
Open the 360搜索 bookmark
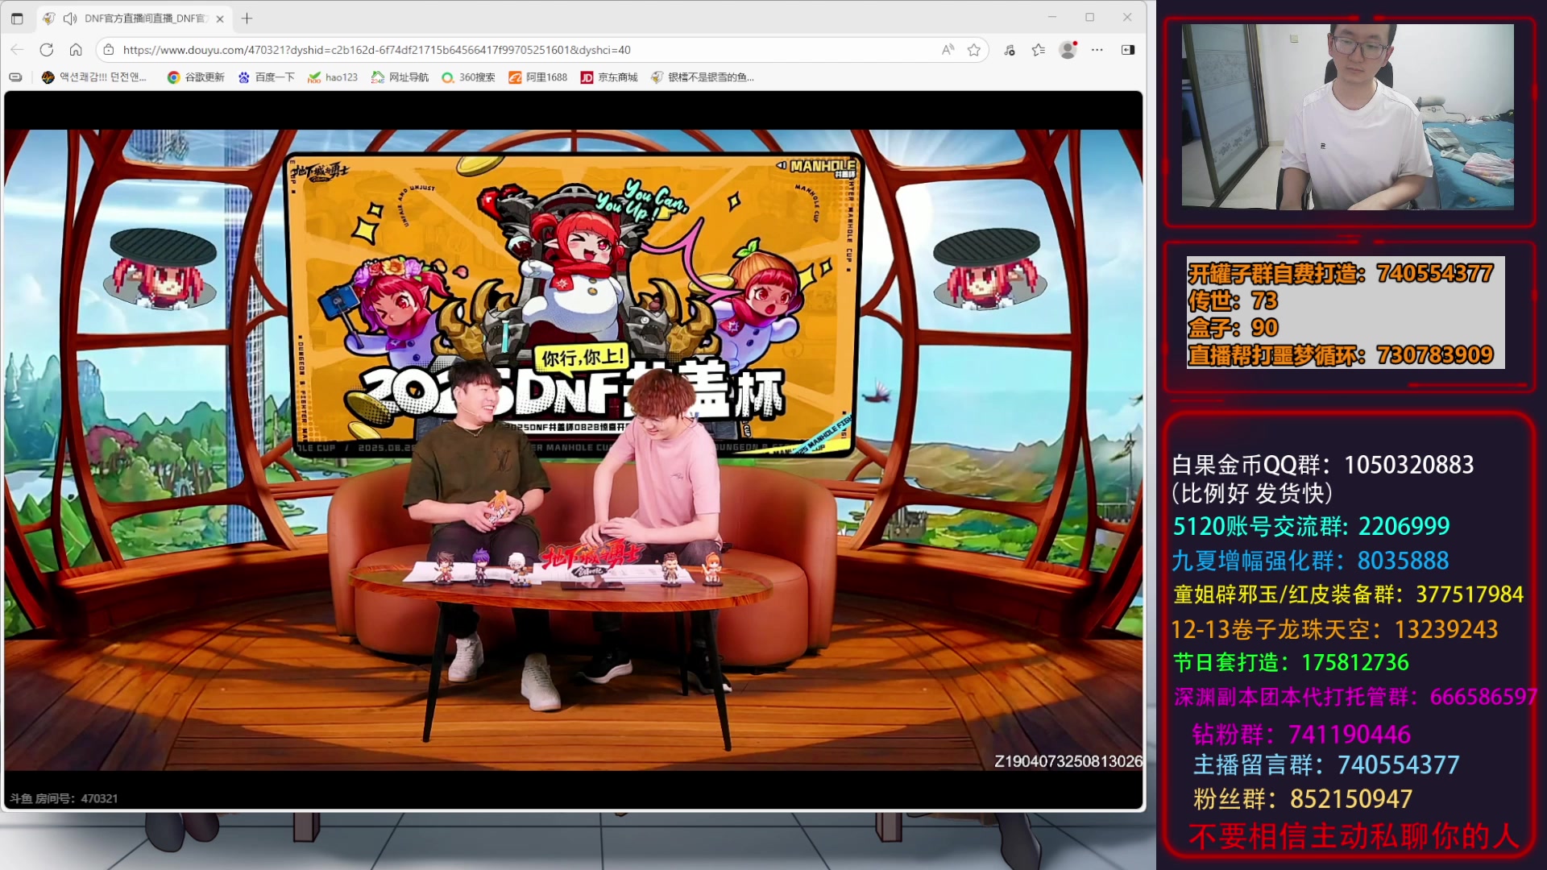click(x=468, y=77)
